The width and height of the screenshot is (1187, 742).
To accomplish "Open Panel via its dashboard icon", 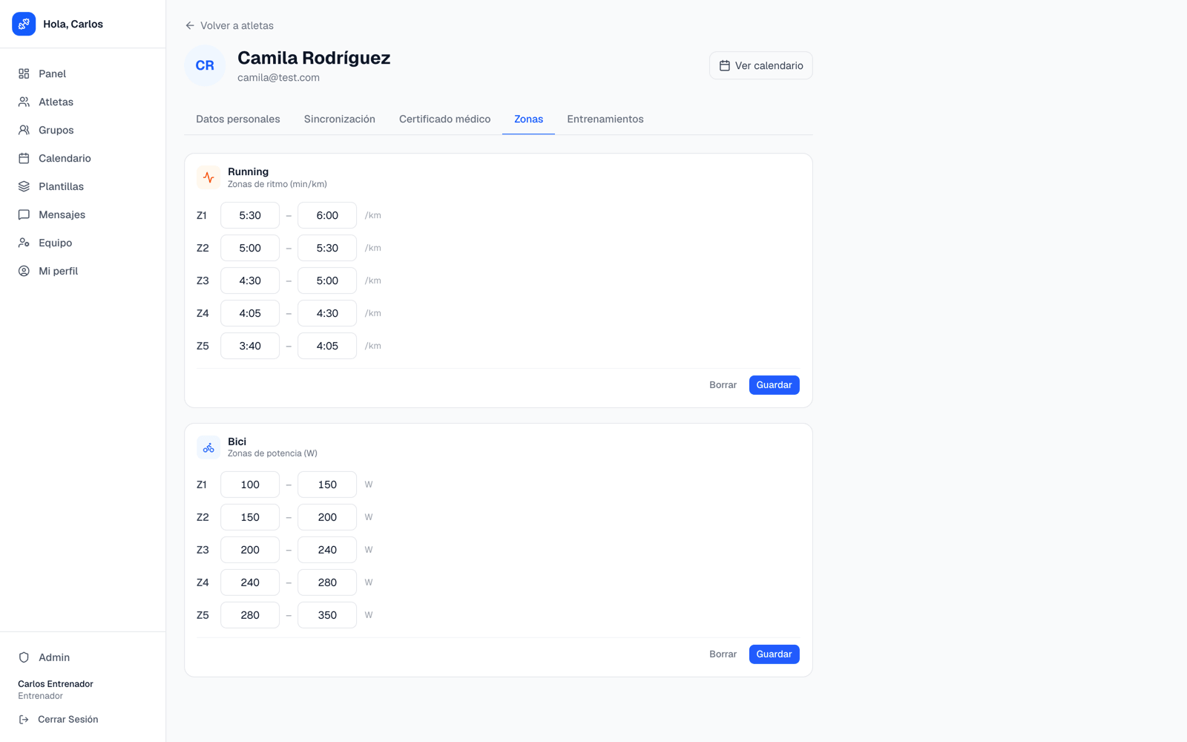I will (24, 73).
